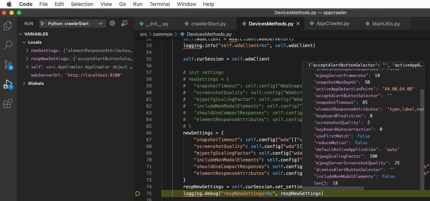
Task: Expand the respNewSettings variable
Action: pos(27,59)
